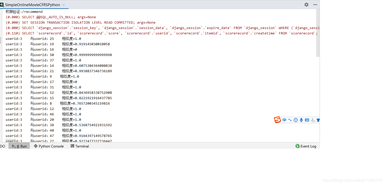Click the userid: 25 similarity row
This screenshot has width=385, height=185.
point(43,39)
